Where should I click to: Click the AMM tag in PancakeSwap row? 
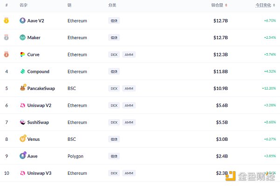[x=129, y=89]
